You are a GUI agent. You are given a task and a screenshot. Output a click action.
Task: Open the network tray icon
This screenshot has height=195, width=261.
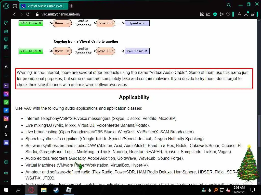(222, 190)
